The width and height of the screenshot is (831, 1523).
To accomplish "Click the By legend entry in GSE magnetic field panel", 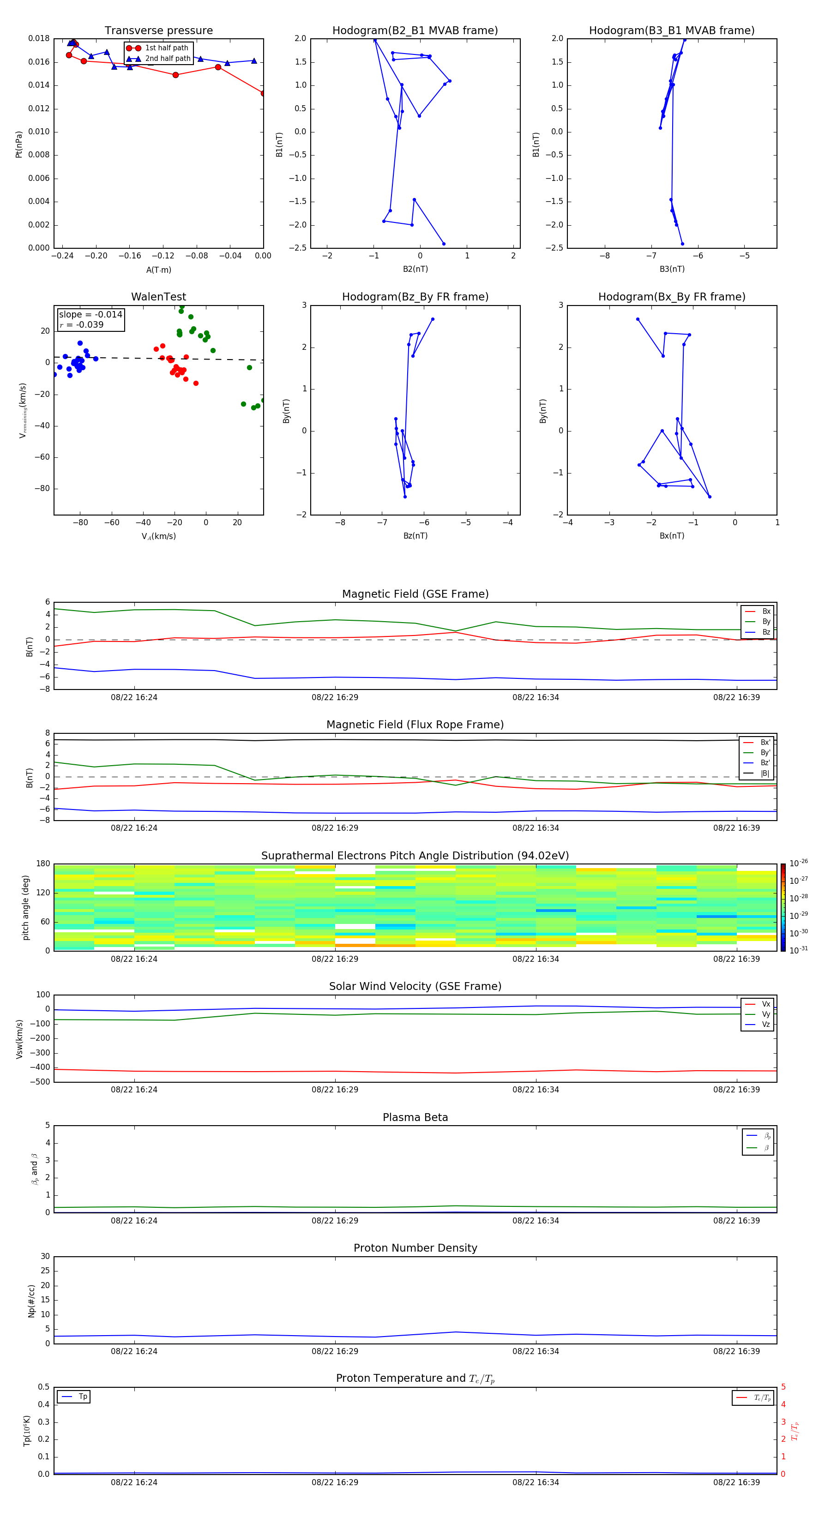I will coord(758,622).
